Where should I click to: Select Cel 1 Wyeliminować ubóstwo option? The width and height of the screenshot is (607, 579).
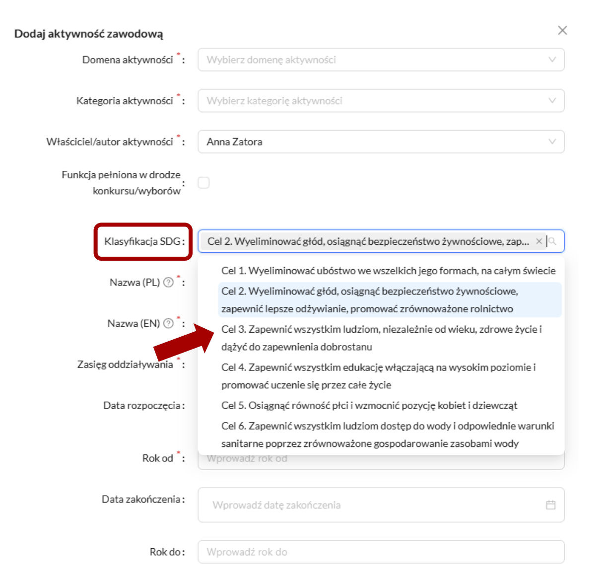(x=388, y=271)
